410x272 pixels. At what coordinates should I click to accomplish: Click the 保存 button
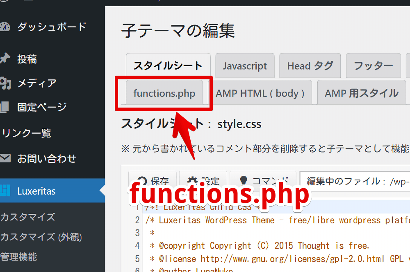pyautogui.click(x=153, y=180)
